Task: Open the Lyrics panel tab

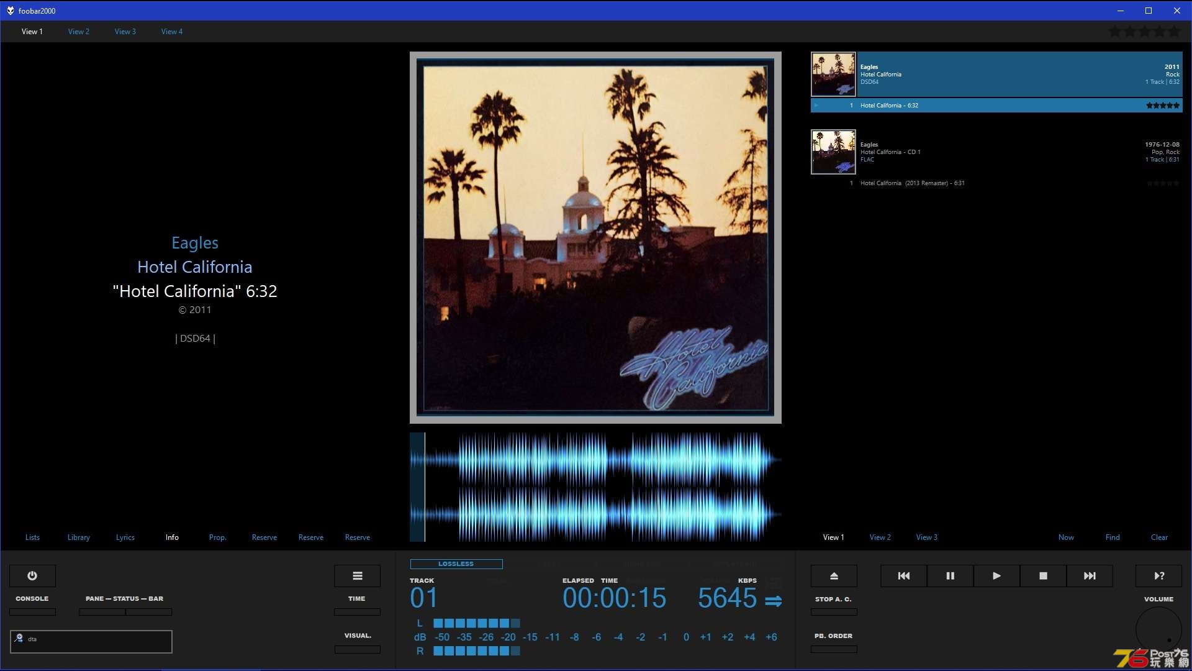Action: [x=125, y=537]
